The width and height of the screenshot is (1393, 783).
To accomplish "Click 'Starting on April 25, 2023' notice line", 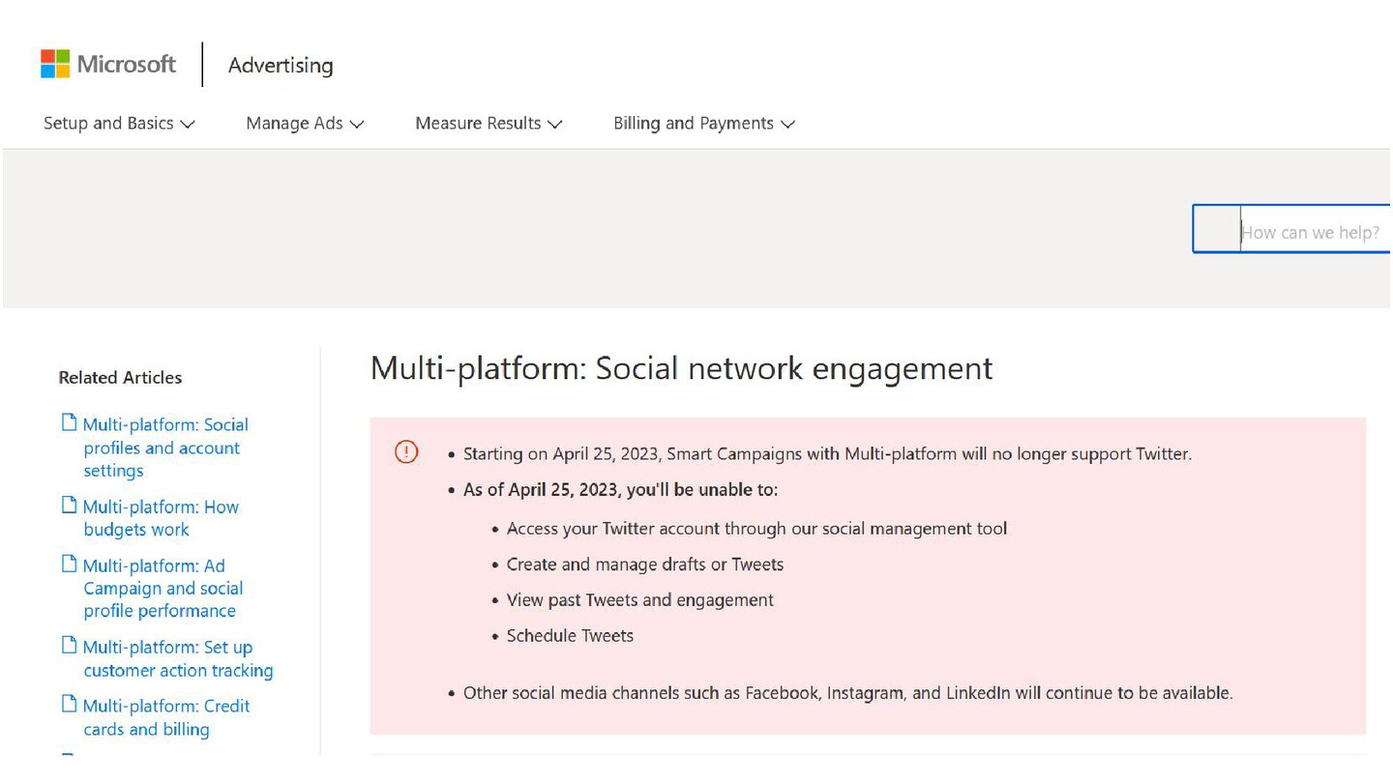I will 827,453.
